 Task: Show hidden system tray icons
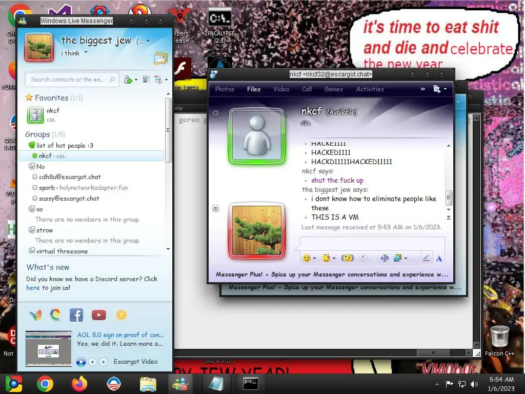(x=437, y=384)
